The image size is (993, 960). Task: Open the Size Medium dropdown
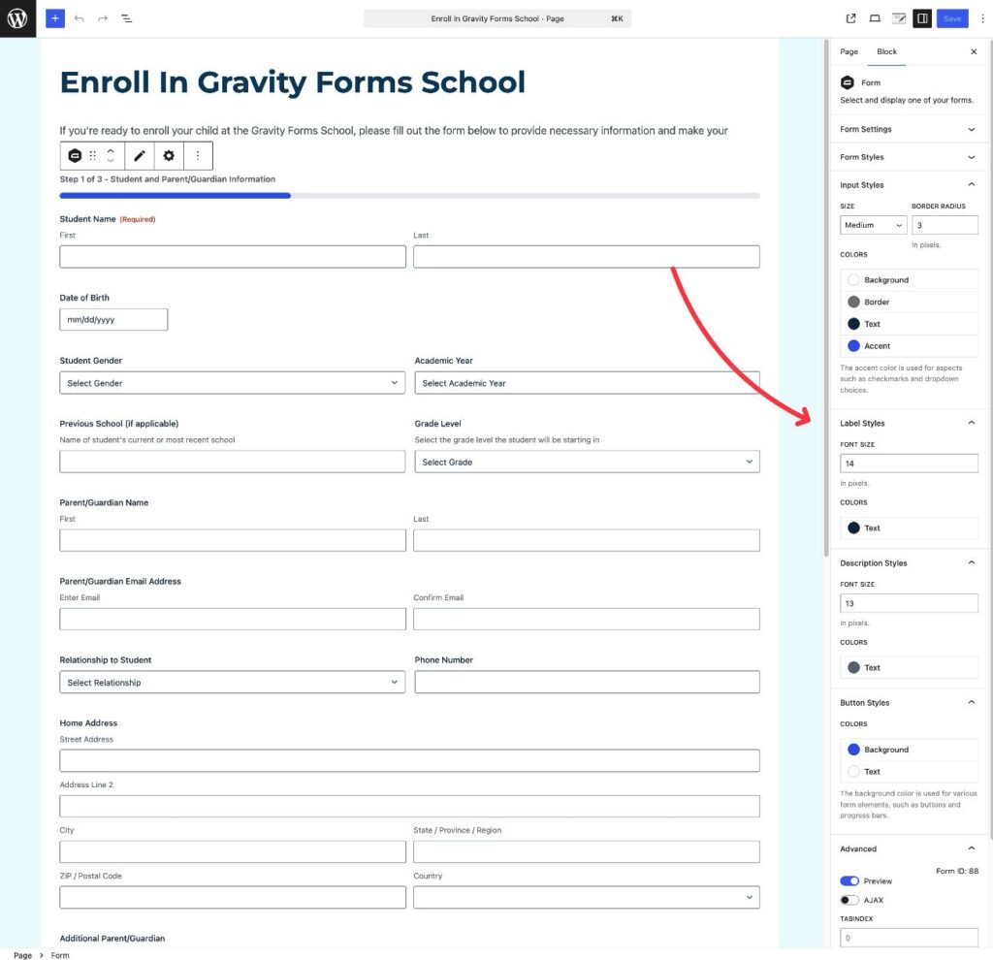[x=874, y=225]
